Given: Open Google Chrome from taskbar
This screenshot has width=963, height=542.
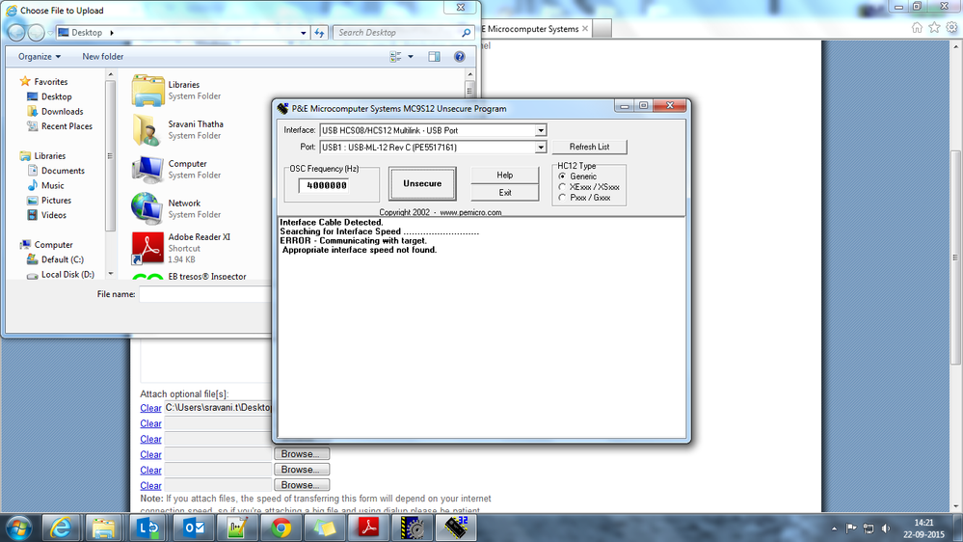Looking at the screenshot, I should pyautogui.click(x=281, y=528).
